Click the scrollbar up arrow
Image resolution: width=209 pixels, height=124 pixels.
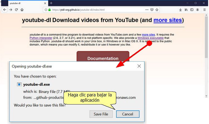pyautogui.click(x=206, y=15)
